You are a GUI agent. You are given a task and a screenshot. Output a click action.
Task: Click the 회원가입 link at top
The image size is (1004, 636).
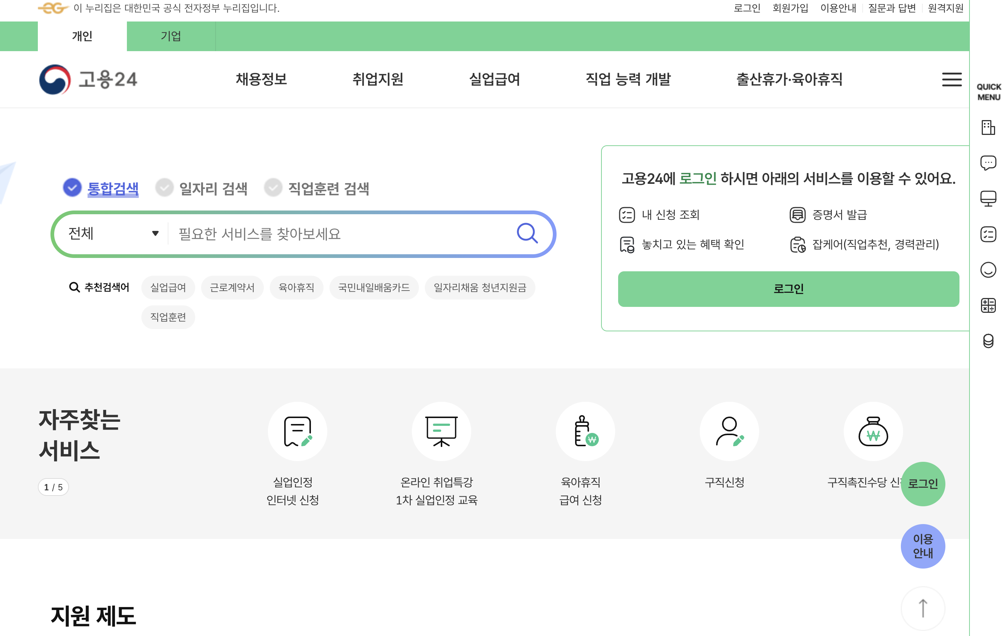(790, 8)
